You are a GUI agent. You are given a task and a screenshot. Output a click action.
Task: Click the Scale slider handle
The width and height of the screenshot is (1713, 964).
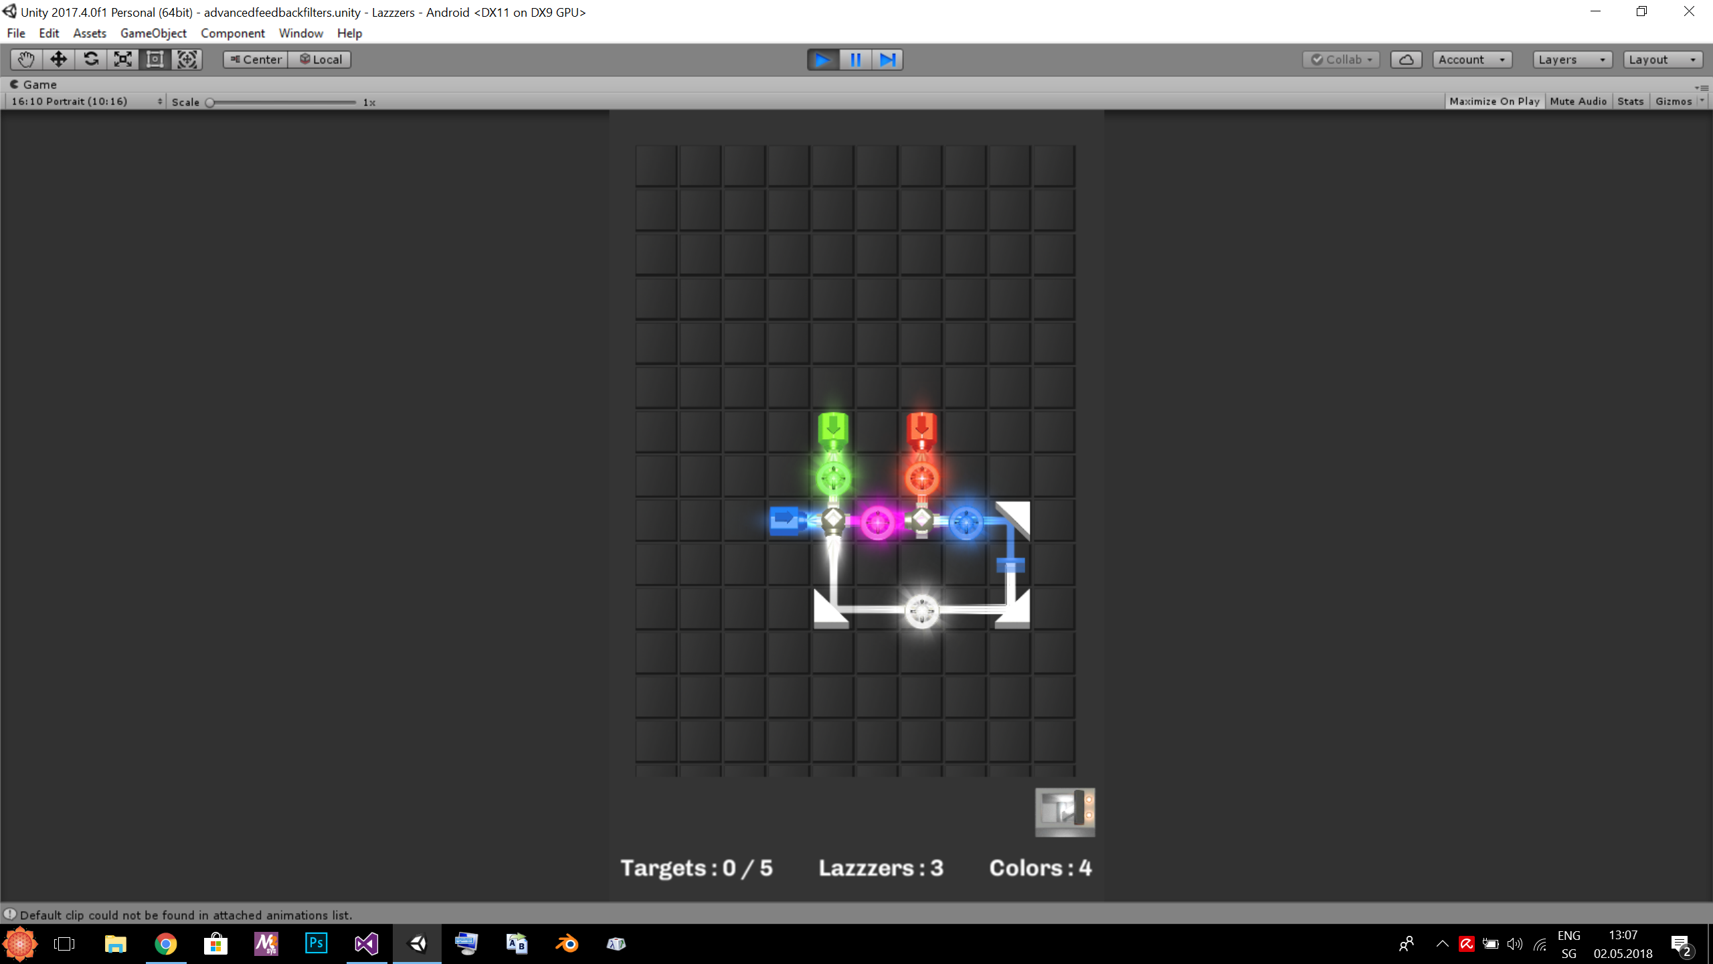coord(210,102)
